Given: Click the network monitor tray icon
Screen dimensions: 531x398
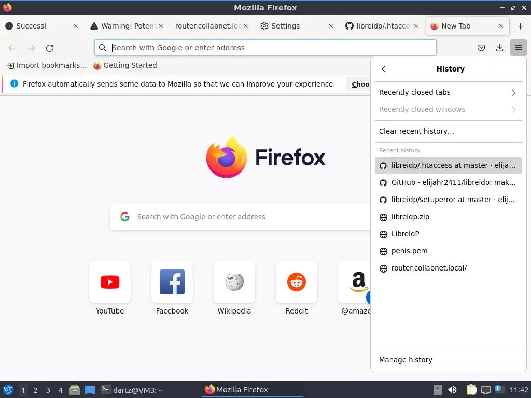Looking at the screenshot, I should [x=485, y=390].
